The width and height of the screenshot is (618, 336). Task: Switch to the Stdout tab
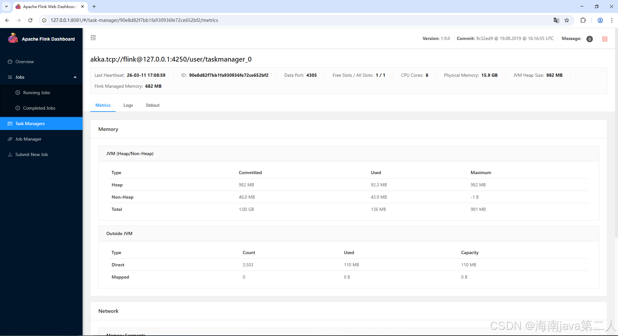(x=152, y=105)
